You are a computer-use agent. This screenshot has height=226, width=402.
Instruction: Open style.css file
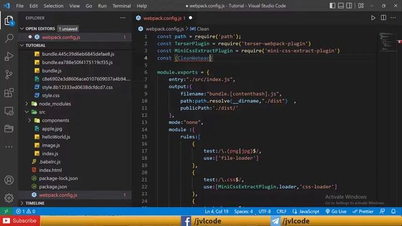coord(51,95)
